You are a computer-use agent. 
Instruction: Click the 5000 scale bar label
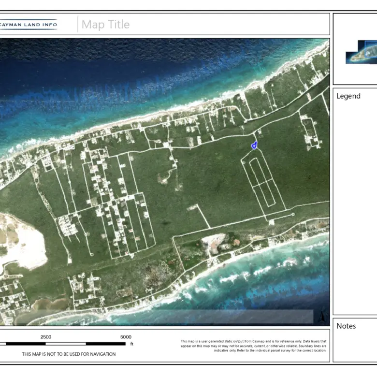[125, 337]
